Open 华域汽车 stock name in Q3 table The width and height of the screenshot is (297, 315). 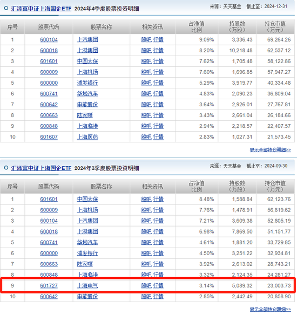point(87,243)
